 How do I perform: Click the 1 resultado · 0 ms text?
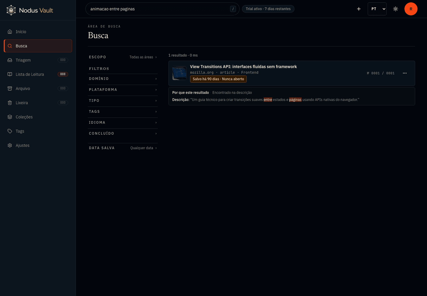tap(183, 55)
